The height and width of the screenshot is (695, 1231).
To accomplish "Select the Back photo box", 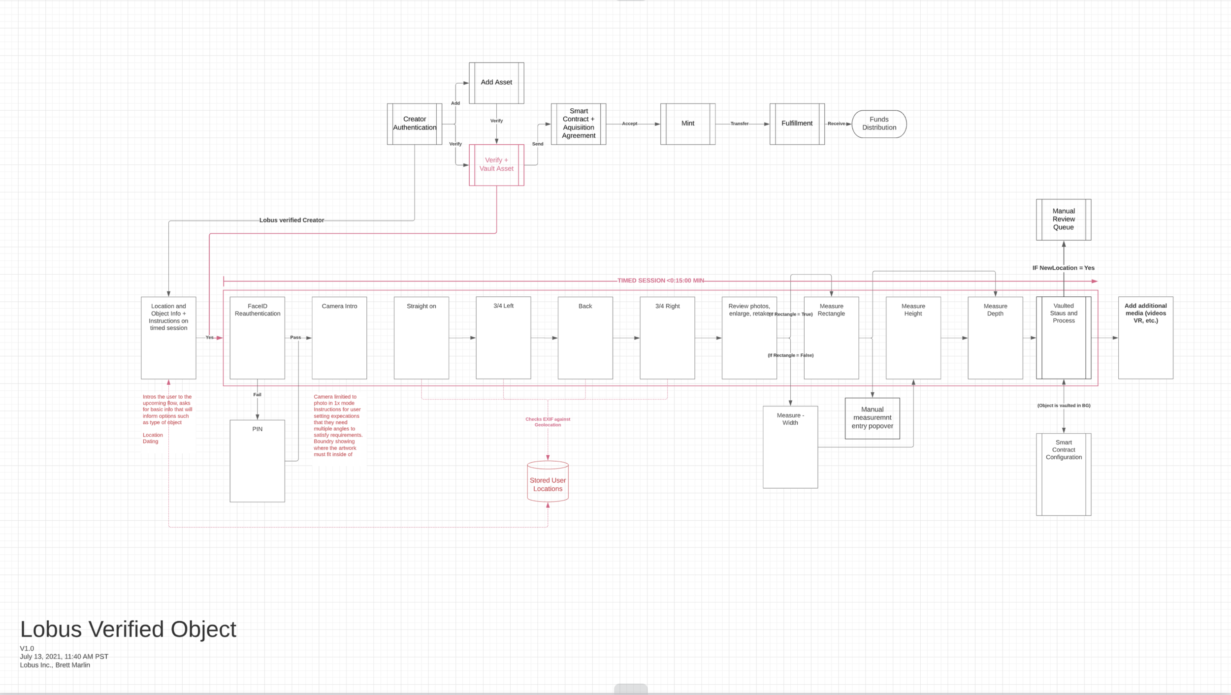I will pyautogui.click(x=585, y=338).
